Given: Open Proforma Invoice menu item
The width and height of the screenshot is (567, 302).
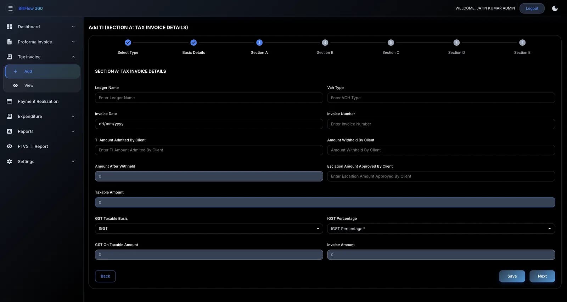Looking at the screenshot, I should [x=41, y=42].
